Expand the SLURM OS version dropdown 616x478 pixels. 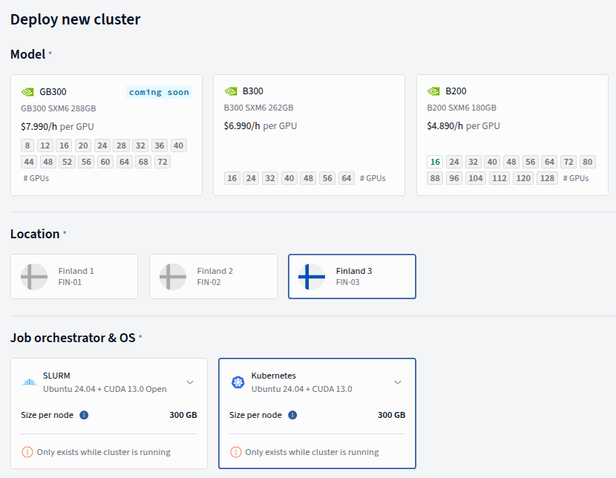click(x=189, y=382)
